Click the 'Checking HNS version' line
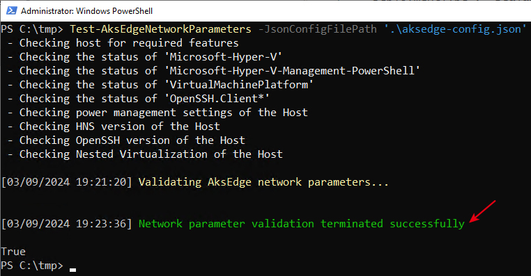 point(114,127)
